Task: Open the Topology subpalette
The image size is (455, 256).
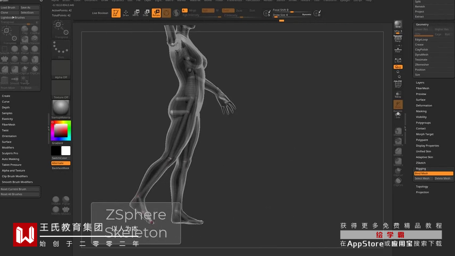Action: tap(422, 187)
